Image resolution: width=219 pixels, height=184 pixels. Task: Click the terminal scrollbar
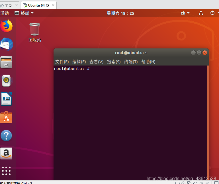[208, 123]
